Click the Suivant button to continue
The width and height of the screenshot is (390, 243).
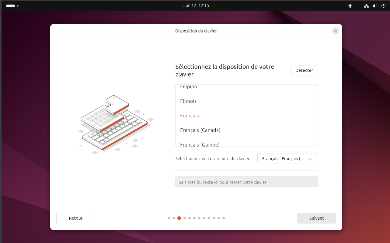coord(316,218)
